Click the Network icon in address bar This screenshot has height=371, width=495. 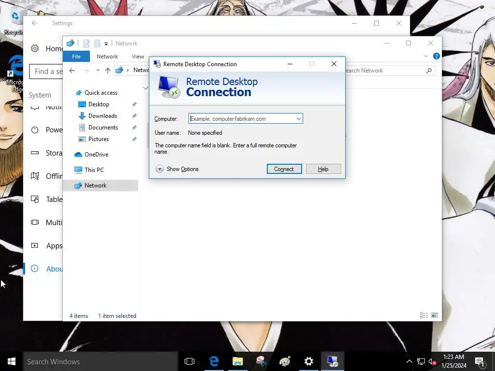coord(119,71)
